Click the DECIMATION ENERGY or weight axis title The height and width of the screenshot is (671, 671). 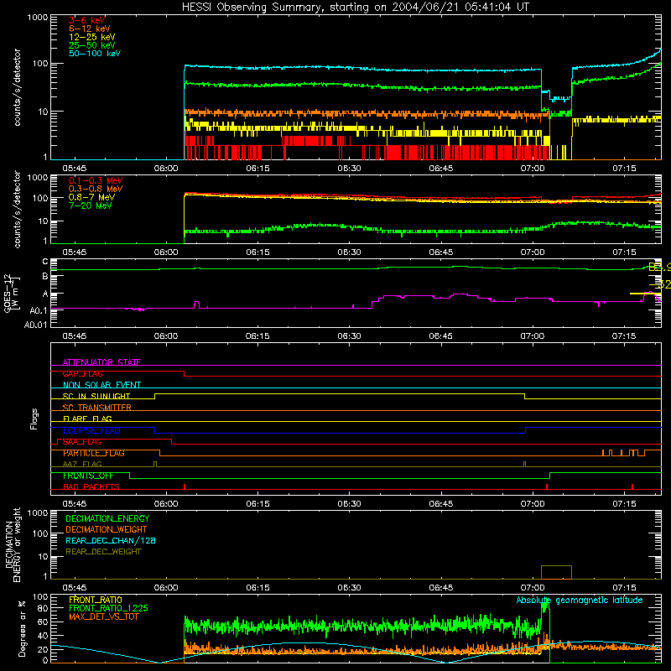pos(13,544)
